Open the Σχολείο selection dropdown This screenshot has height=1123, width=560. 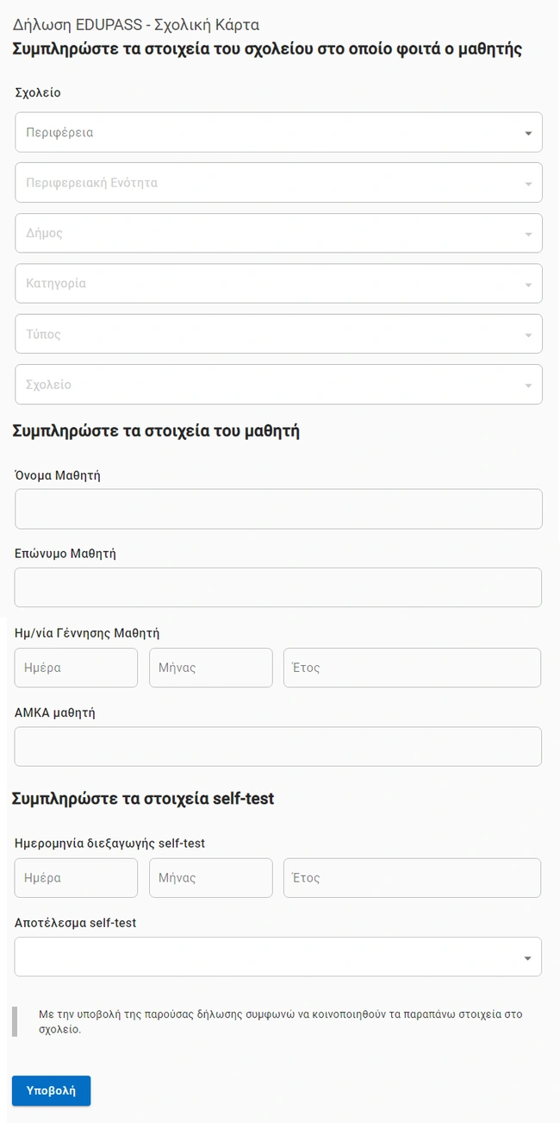point(277,385)
